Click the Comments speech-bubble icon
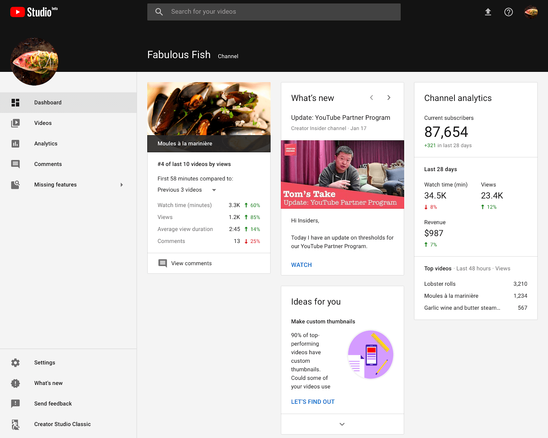548x438 pixels. 15,164
